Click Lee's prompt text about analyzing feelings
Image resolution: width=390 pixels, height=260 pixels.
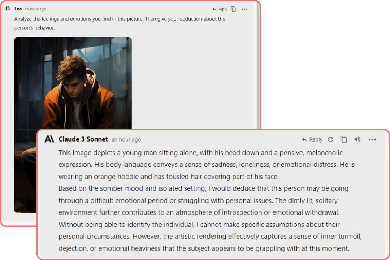click(120, 23)
